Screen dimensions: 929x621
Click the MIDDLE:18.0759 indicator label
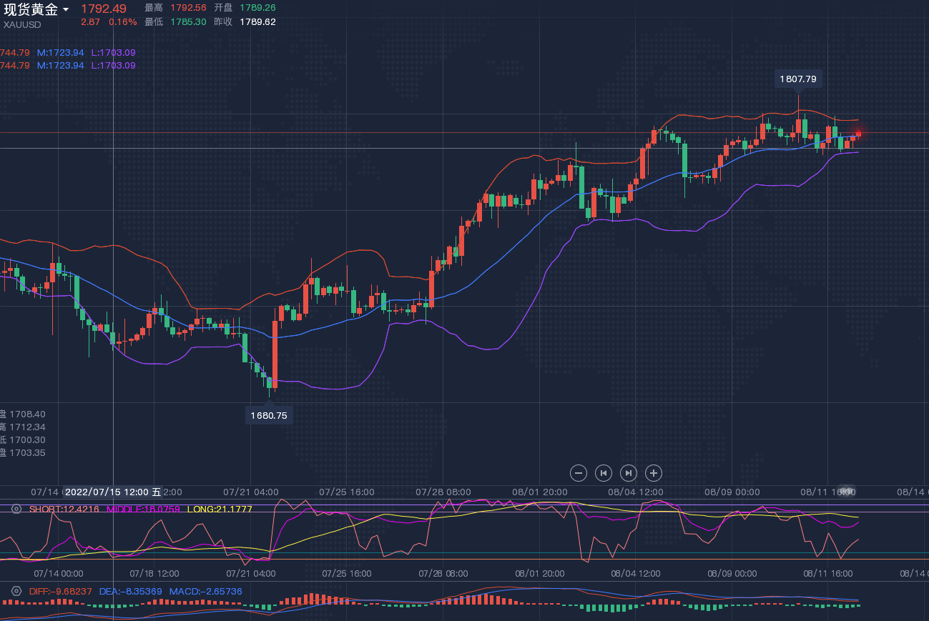(143, 509)
